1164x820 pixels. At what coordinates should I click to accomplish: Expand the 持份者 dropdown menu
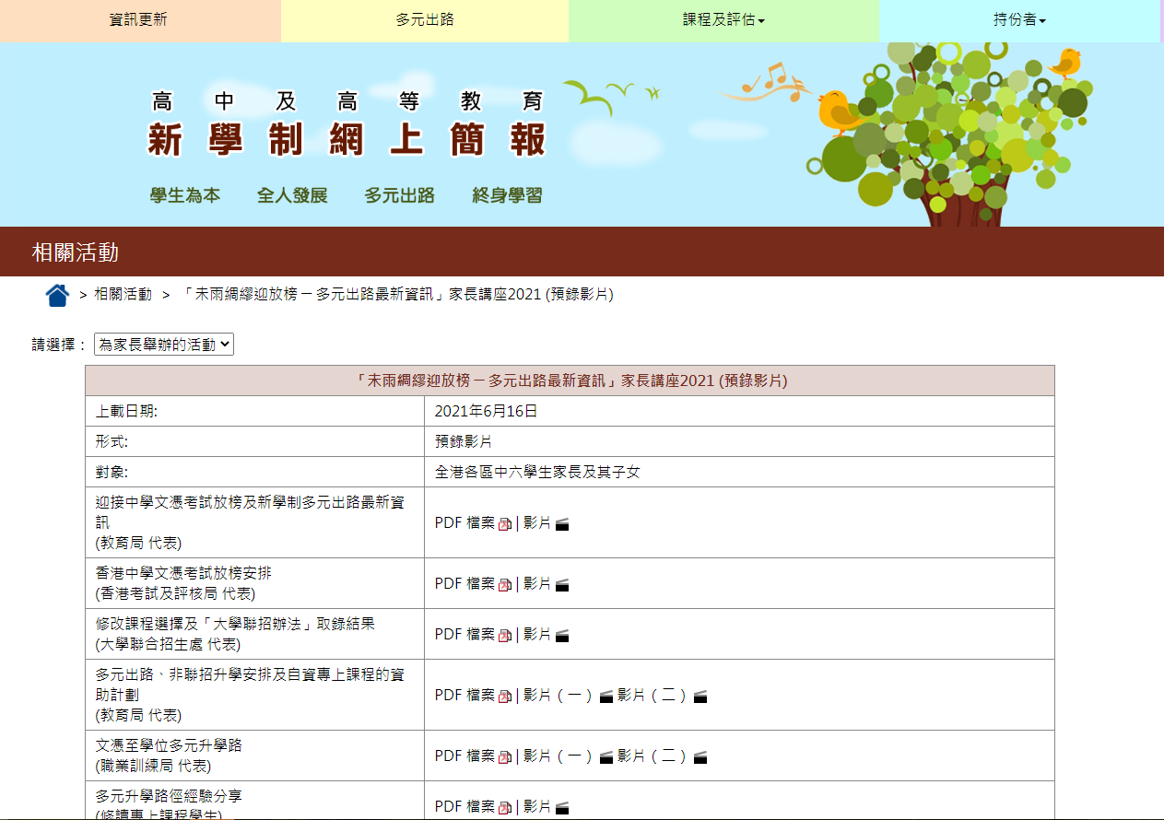click(x=1019, y=20)
